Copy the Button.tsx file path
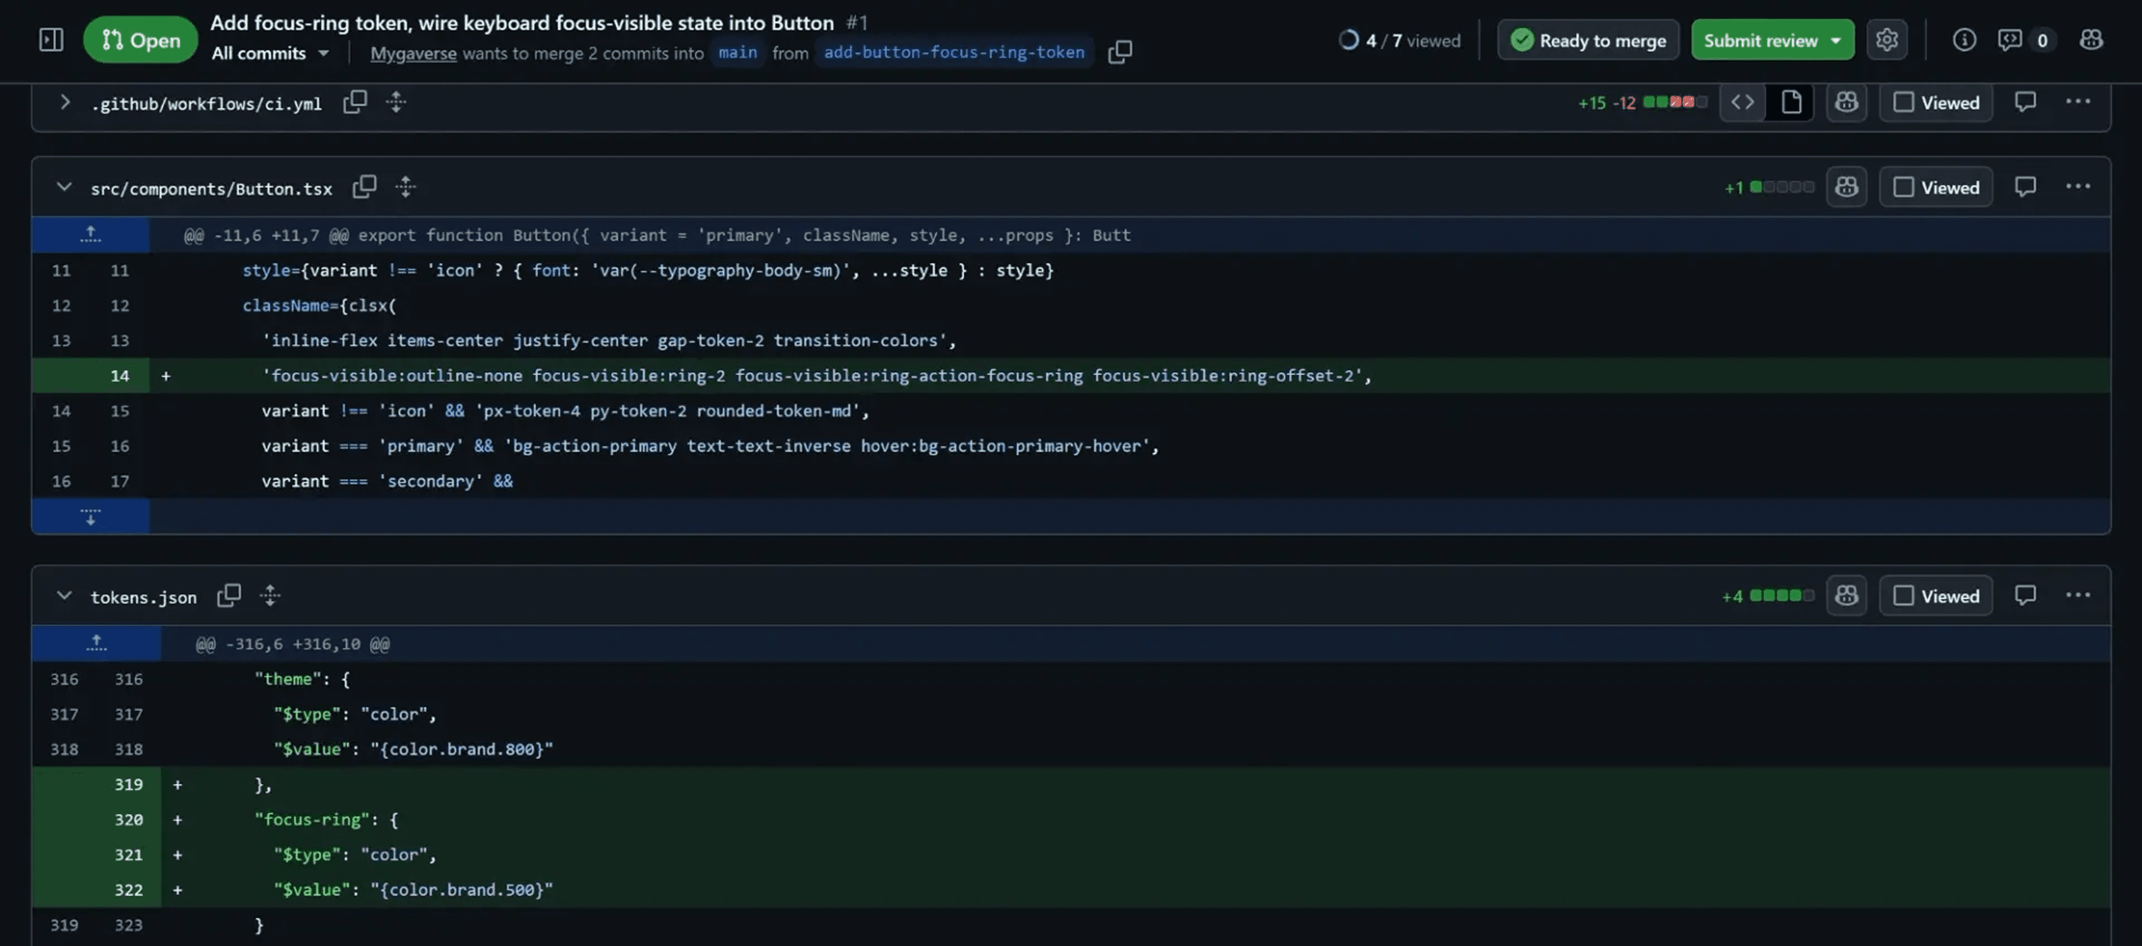The height and width of the screenshot is (946, 2142). (364, 187)
